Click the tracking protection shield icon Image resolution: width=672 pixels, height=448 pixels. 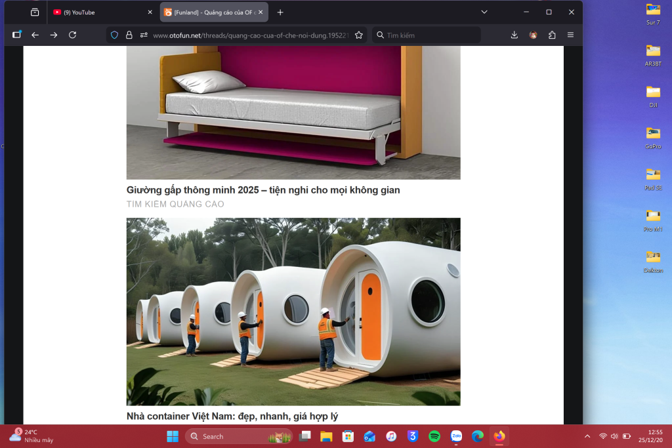coord(114,35)
